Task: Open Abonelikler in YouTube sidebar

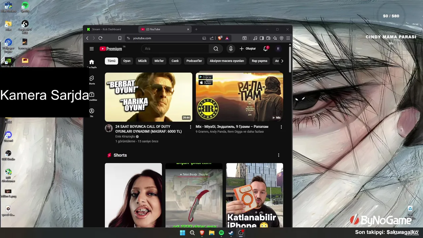Action: coord(92,97)
